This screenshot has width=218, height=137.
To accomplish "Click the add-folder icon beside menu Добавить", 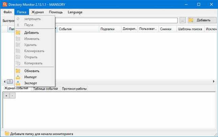I will 18,33.
